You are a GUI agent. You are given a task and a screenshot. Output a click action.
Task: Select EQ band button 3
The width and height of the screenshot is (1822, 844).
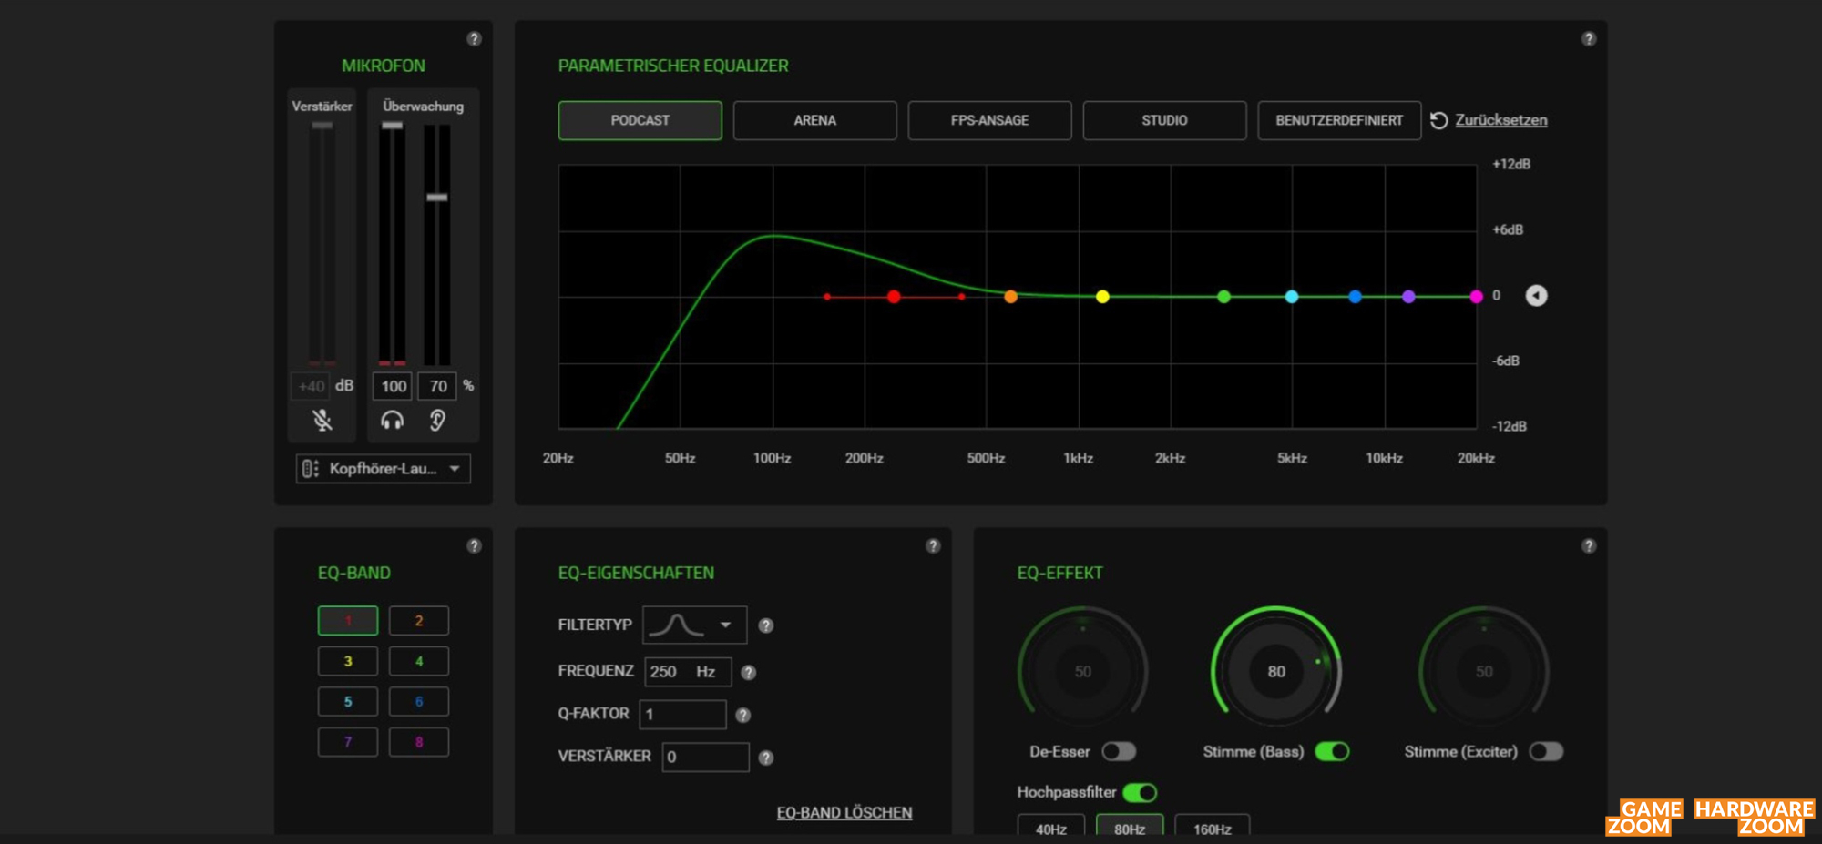pyautogui.click(x=348, y=661)
